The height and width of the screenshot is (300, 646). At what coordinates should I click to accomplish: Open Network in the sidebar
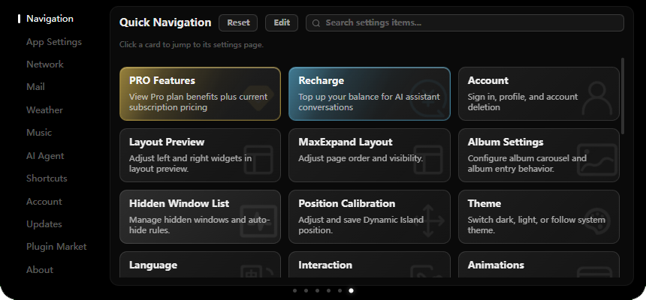[x=45, y=64]
